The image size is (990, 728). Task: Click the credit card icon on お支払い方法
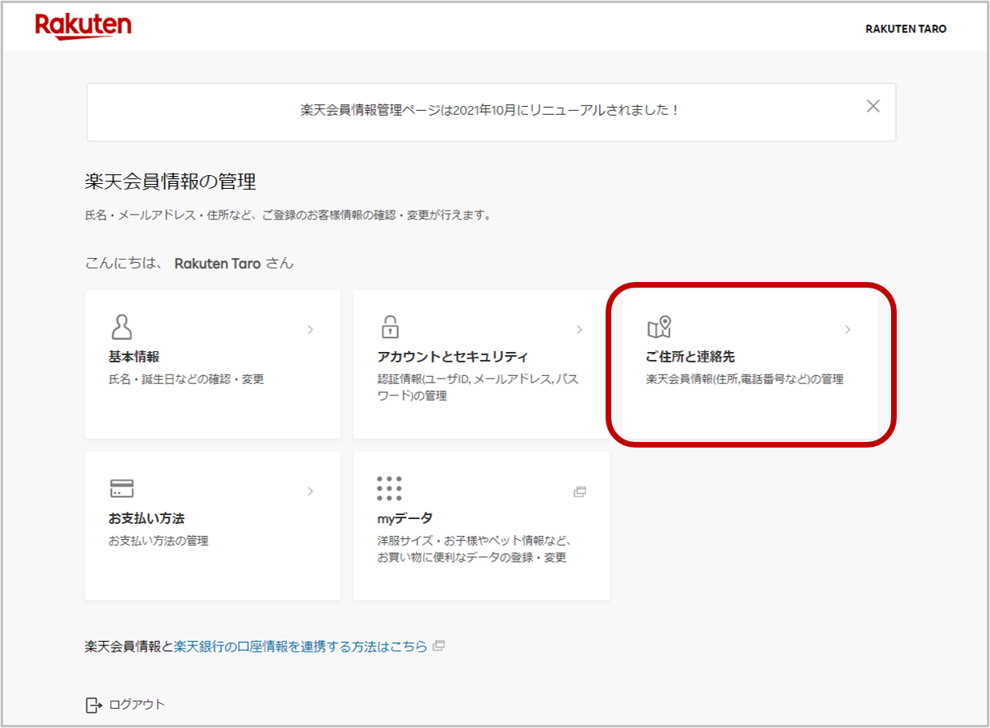121,489
